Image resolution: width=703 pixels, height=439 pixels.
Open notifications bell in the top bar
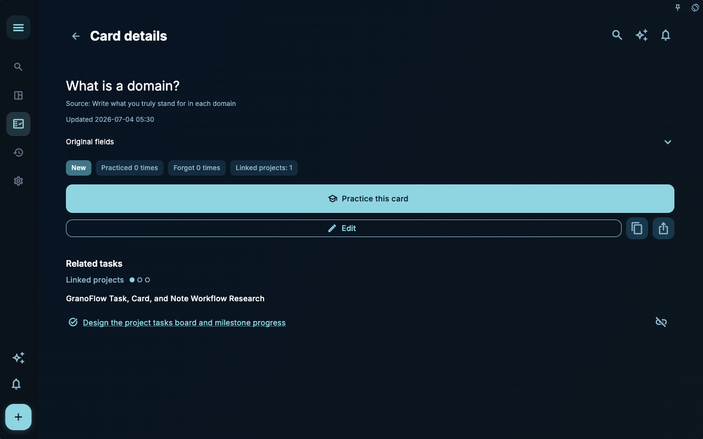[666, 35]
